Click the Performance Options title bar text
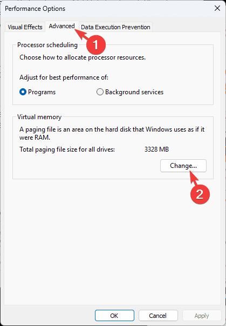 click(x=35, y=9)
